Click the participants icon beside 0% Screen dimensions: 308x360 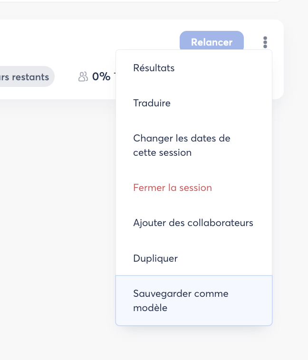point(83,77)
